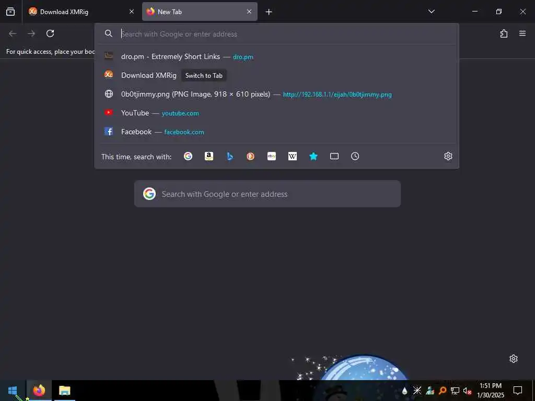Search in Bookmarks with star icon

(313, 156)
